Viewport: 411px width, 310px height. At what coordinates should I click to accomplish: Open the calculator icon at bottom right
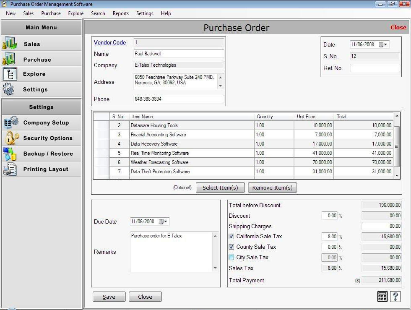point(382,297)
